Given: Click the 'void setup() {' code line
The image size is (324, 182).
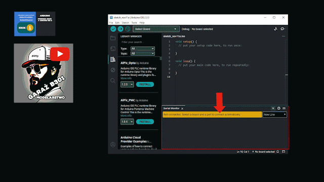Looking at the screenshot, I should [x=186, y=41].
